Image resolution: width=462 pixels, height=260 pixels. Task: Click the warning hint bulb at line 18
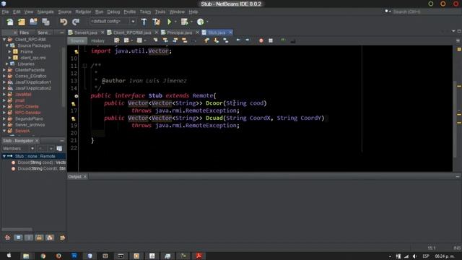(x=74, y=118)
